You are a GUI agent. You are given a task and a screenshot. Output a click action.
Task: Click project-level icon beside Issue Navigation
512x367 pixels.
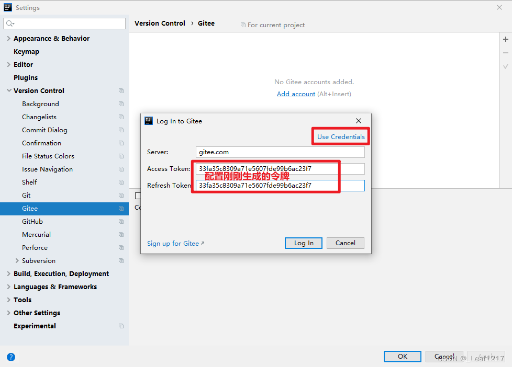[x=121, y=169]
